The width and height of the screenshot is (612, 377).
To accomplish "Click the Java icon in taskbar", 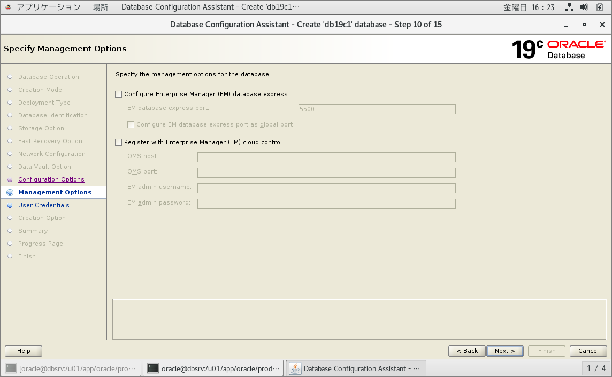I will (x=295, y=368).
